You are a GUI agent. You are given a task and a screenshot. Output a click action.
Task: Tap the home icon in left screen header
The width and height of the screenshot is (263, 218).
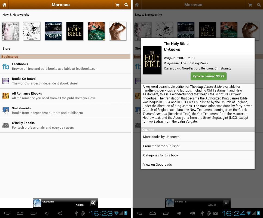(4, 5)
